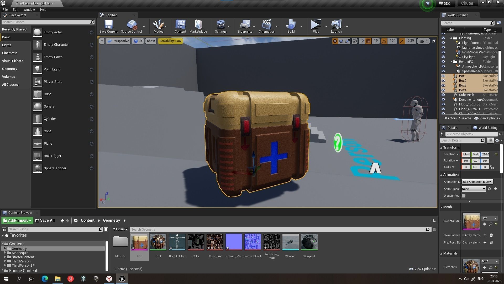Screen dimensions: 504x284
Task: Open the Cinematics toolbar icon
Action: 266,25
